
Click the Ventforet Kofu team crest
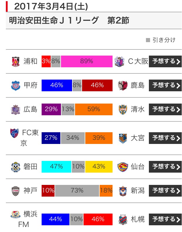16,85
